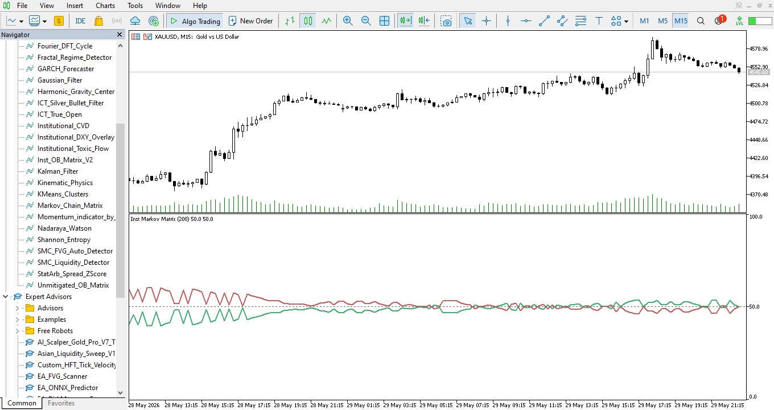Click the connection status bar indicator

760,21
